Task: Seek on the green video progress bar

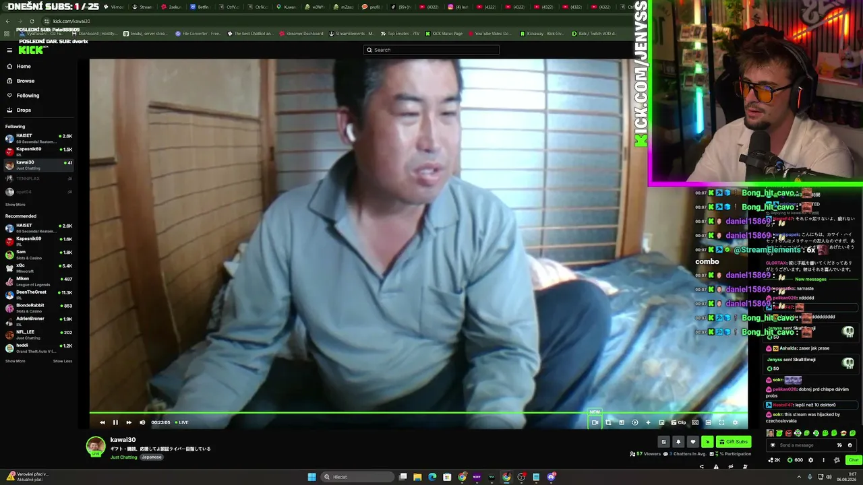Action: pyautogui.click(x=418, y=413)
